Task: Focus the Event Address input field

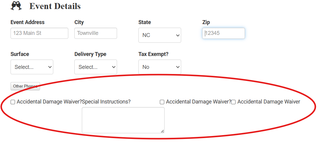Action: point(39,33)
